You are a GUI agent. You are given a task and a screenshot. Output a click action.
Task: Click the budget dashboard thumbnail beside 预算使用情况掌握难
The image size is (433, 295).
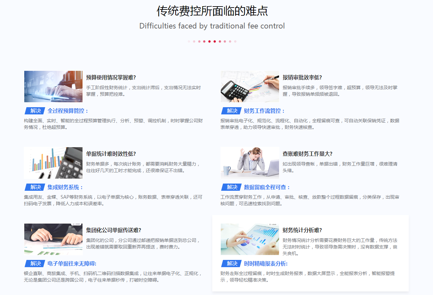coord(53,87)
